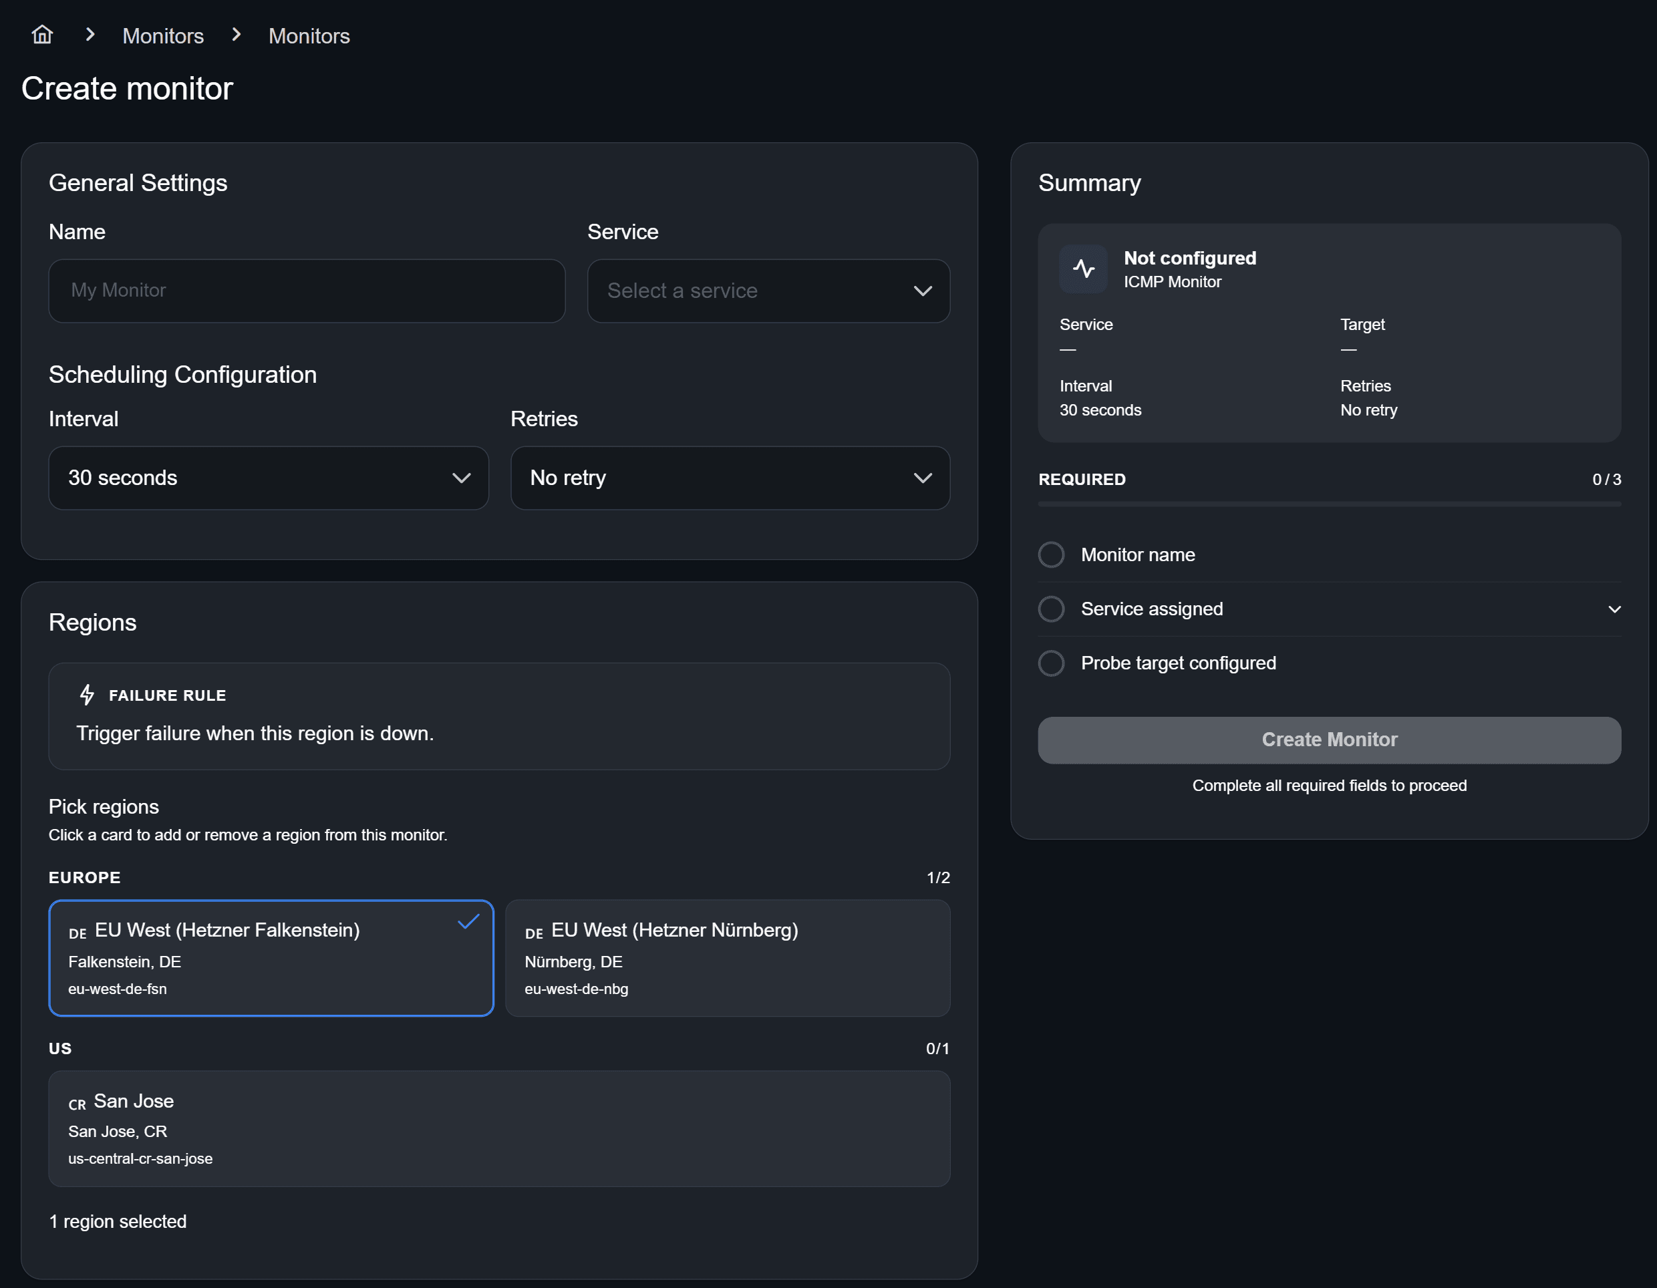Click the CR flag on San Jose card
The image size is (1657, 1288).
tap(78, 1104)
